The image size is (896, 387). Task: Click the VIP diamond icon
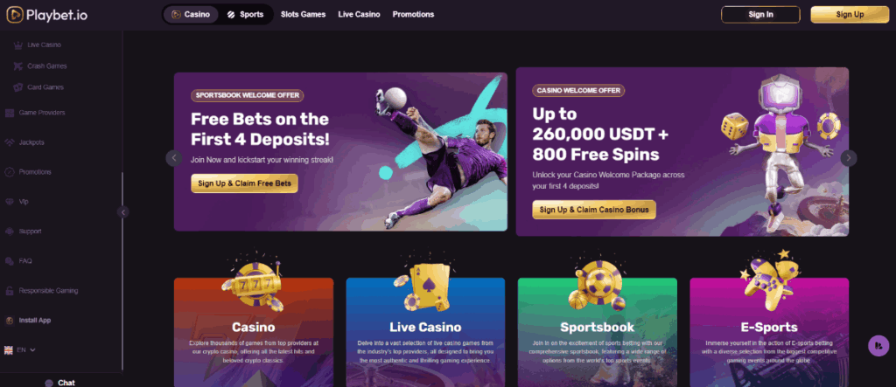click(x=9, y=202)
